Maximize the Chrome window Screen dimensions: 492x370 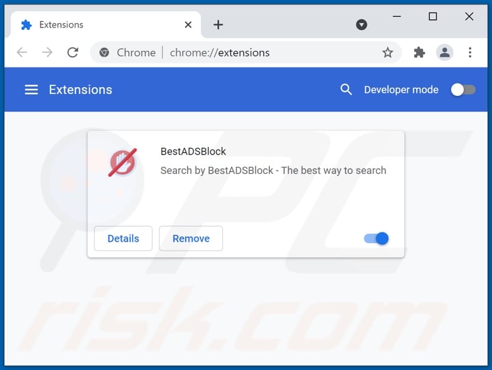(x=433, y=16)
